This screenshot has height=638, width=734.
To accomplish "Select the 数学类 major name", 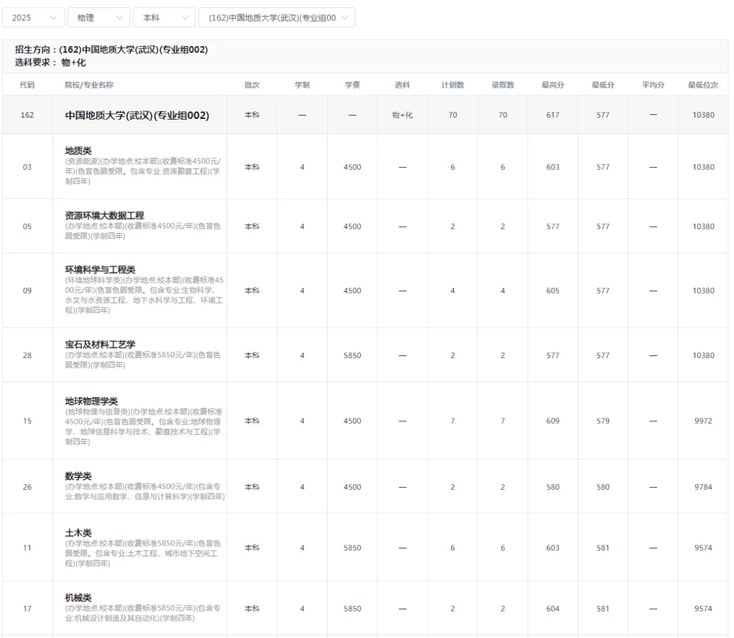I will point(78,476).
